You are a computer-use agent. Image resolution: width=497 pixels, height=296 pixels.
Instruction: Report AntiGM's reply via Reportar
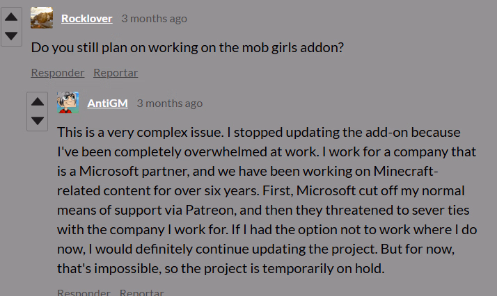[x=141, y=293]
